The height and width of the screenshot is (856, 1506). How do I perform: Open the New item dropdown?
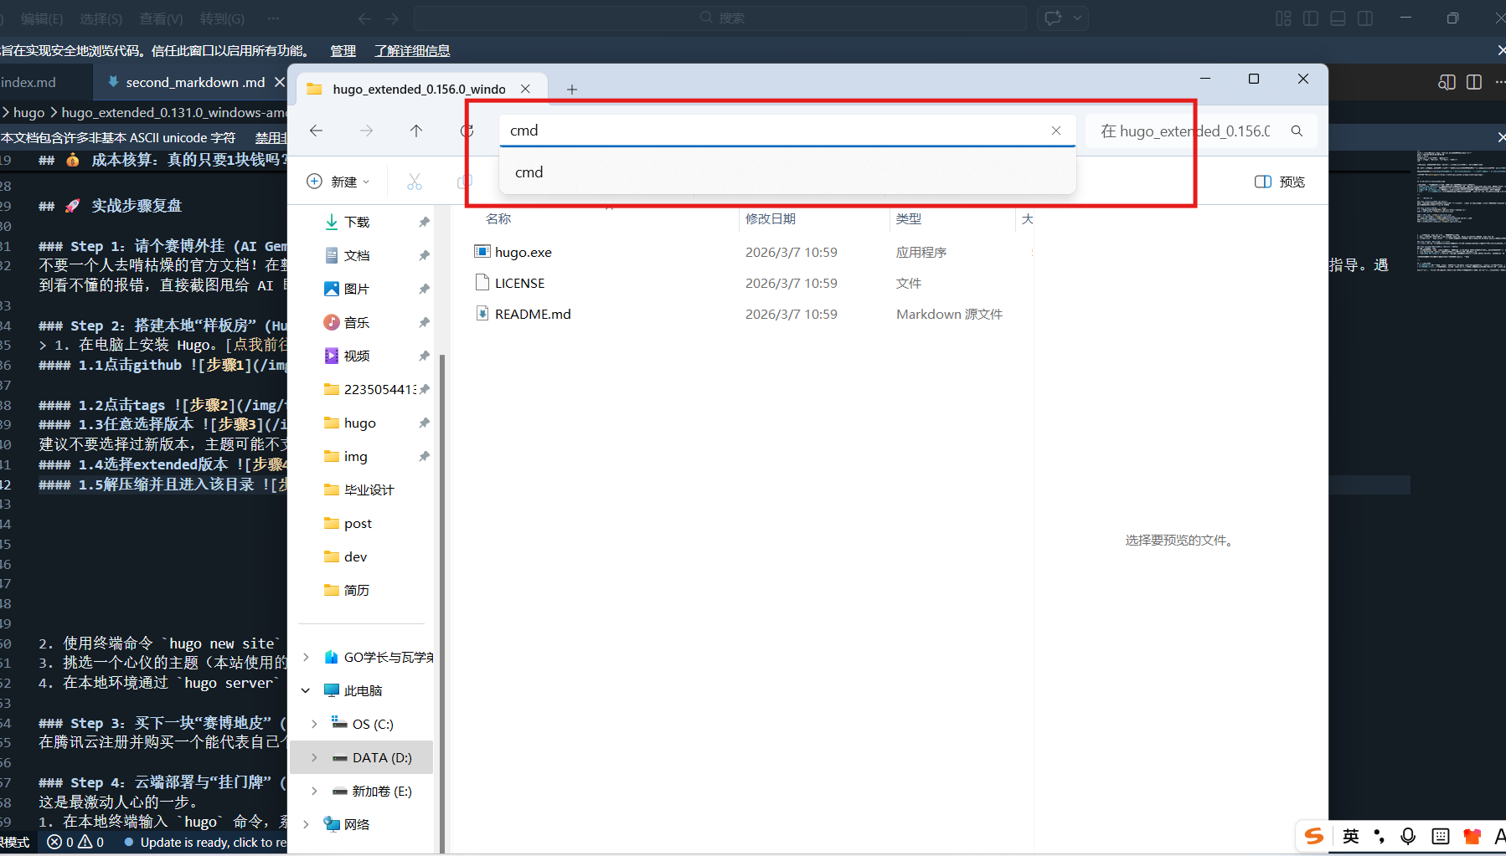coord(338,182)
